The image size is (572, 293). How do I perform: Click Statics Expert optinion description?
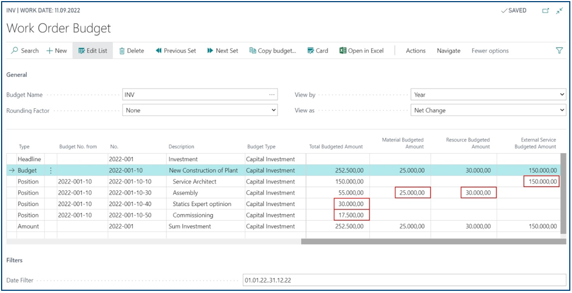202,204
